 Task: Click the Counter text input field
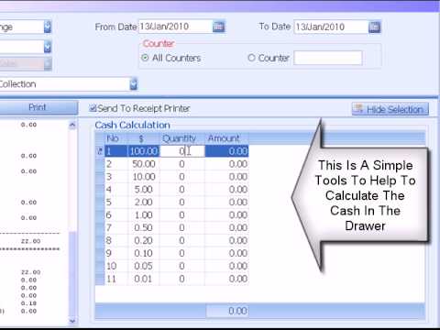[328, 58]
